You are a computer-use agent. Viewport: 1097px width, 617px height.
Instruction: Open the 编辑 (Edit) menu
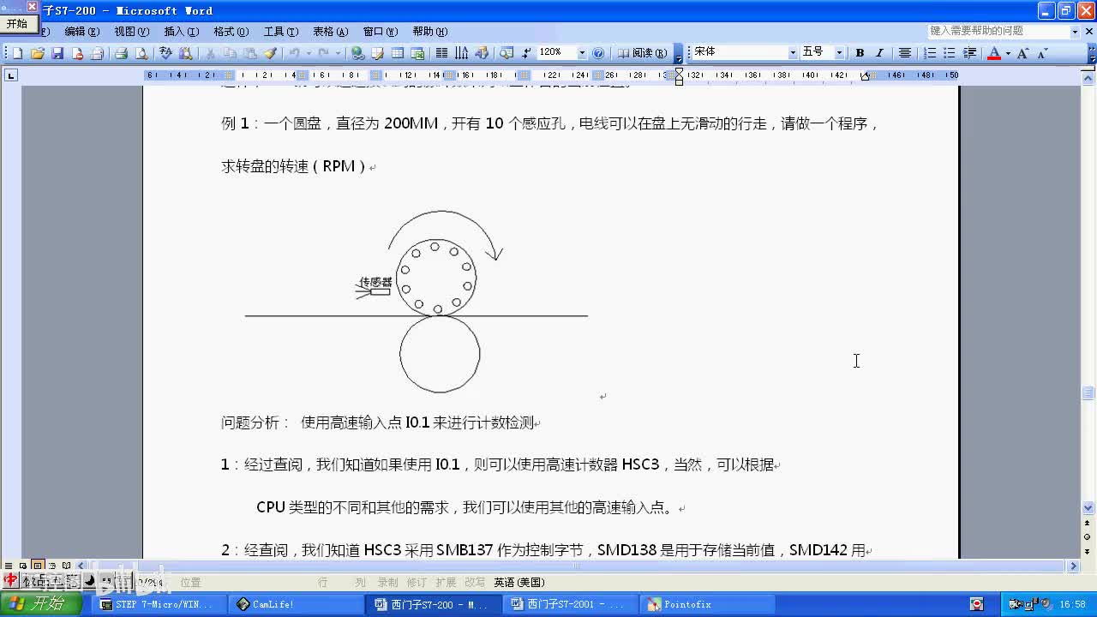[x=81, y=32]
